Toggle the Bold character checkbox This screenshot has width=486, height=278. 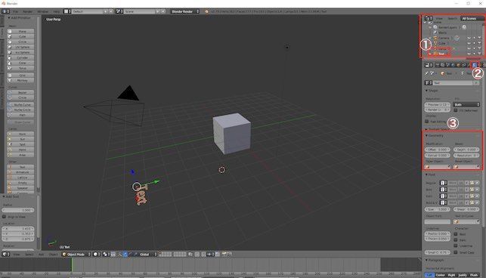click(x=456, y=234)
